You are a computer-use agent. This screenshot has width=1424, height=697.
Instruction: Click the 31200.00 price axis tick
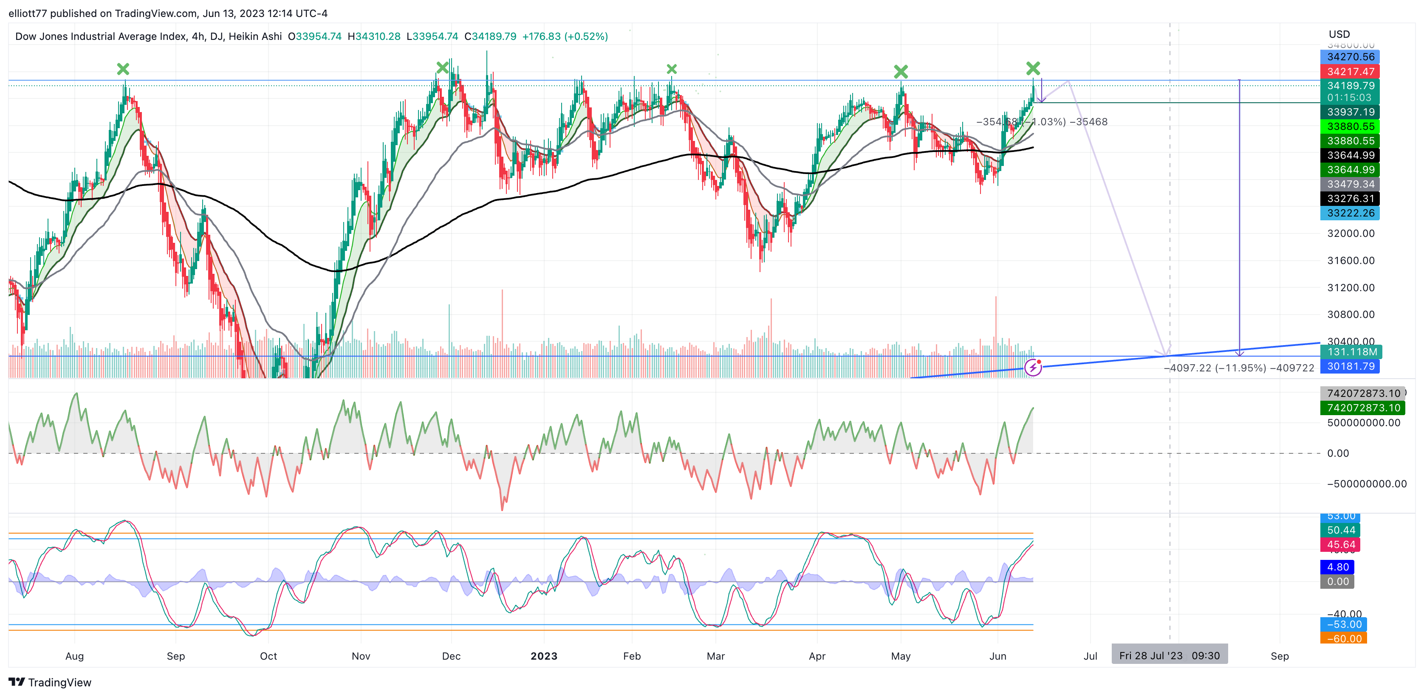1351,287
